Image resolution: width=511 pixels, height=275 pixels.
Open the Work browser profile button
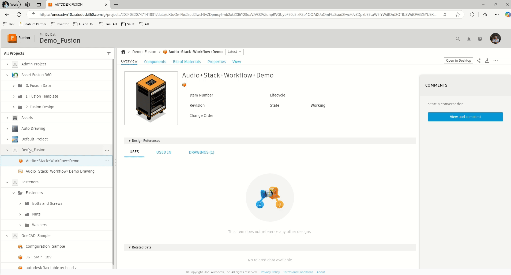point(11,5)
